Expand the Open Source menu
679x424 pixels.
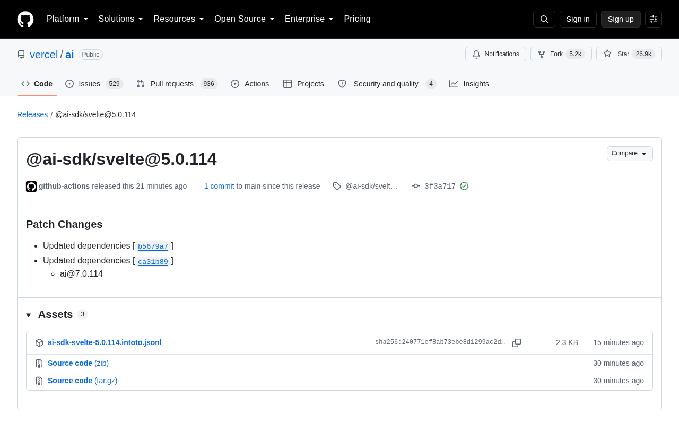[x=245, y=19]
